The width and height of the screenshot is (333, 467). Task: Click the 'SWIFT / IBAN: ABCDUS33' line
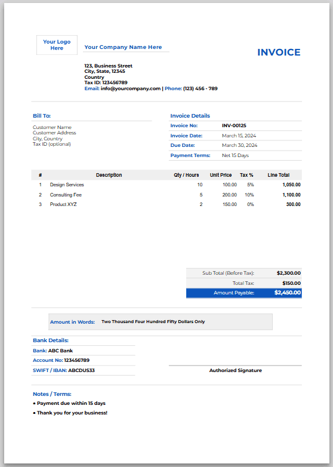pos(64,370)
